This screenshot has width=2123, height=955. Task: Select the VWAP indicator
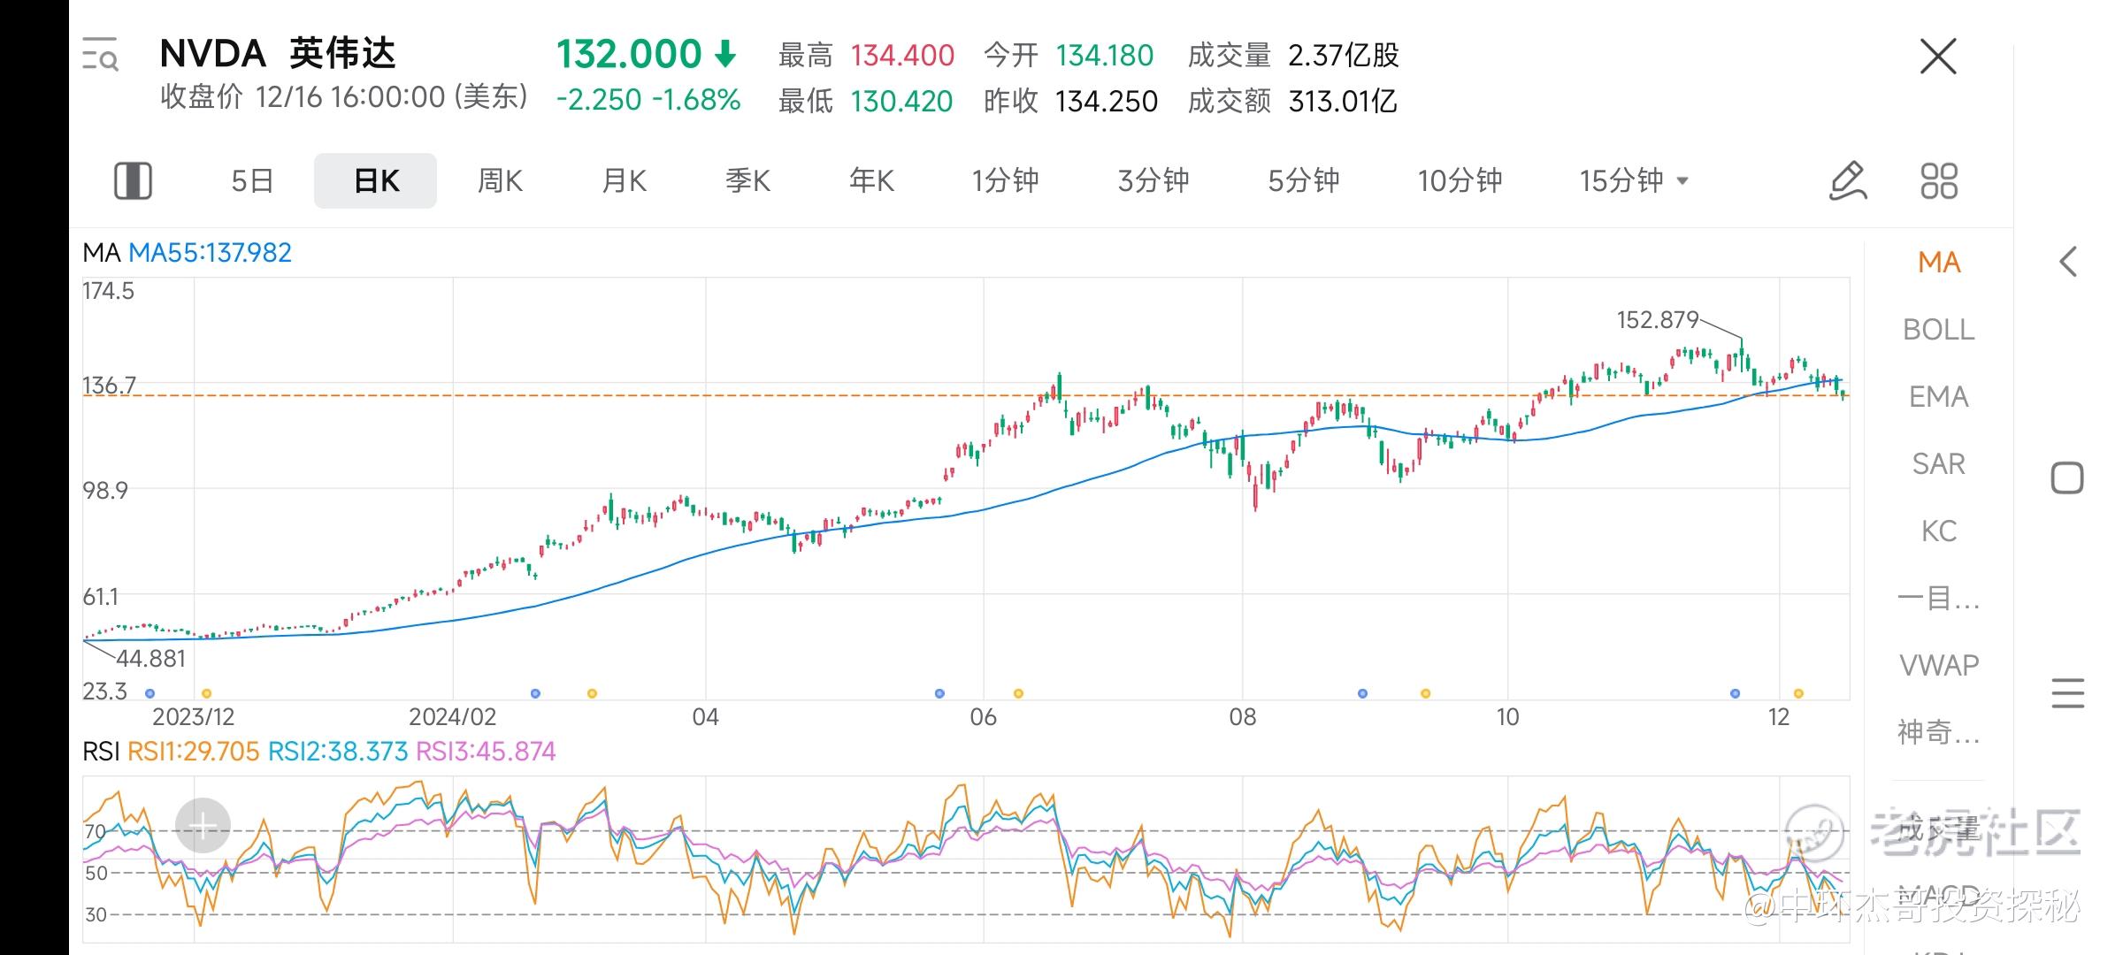tap(1938, 665)
